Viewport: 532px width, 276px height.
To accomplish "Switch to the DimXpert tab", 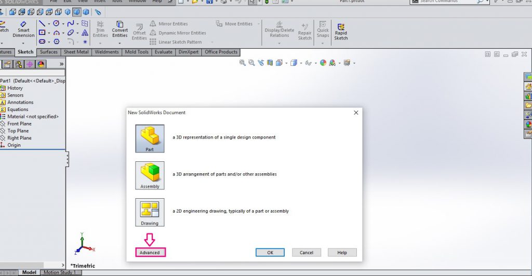I will (189, 52).
